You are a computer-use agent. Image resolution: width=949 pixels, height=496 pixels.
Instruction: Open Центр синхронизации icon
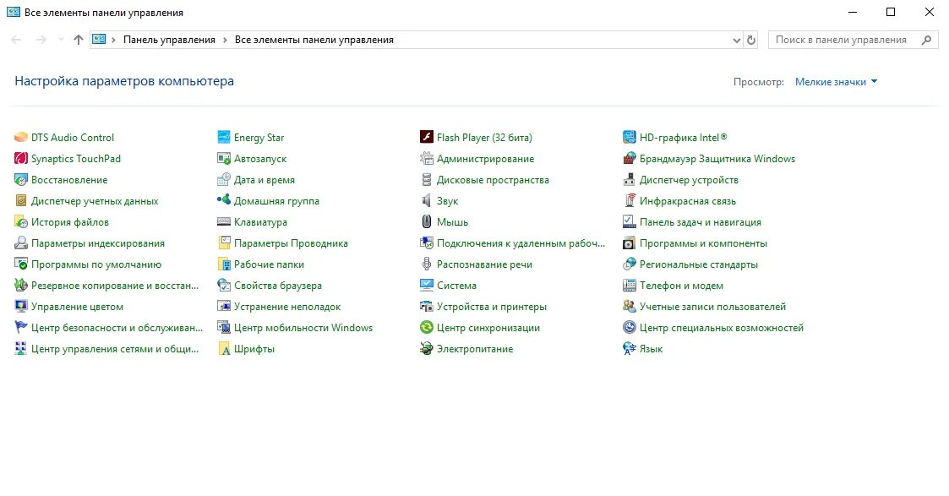point(427,327)
